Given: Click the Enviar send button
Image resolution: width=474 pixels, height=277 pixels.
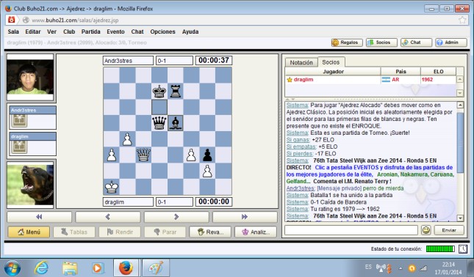Looking at the screenshot, I should point(449,230).
